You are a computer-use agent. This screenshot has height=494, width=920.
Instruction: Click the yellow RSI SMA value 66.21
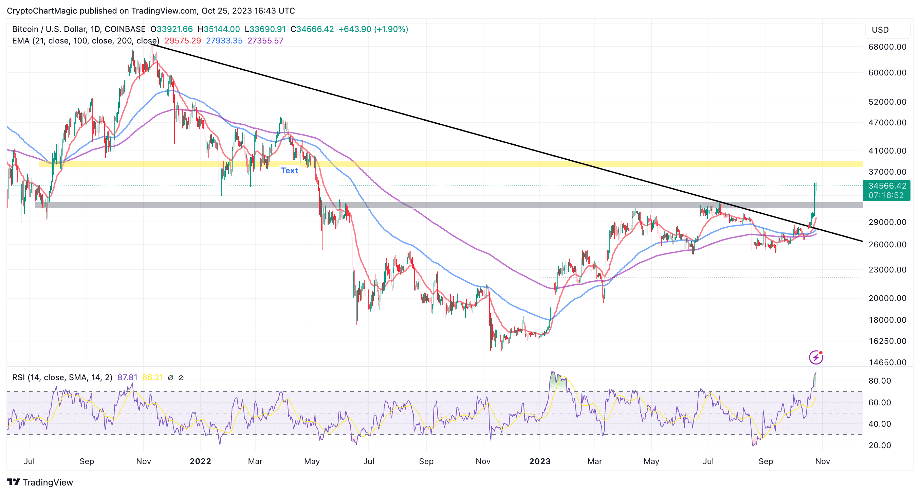[152, 377]
